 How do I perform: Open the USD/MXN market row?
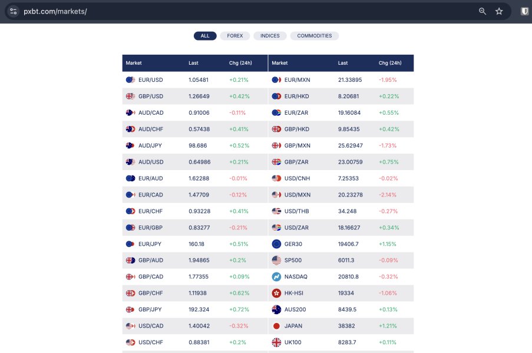(297, 195)
